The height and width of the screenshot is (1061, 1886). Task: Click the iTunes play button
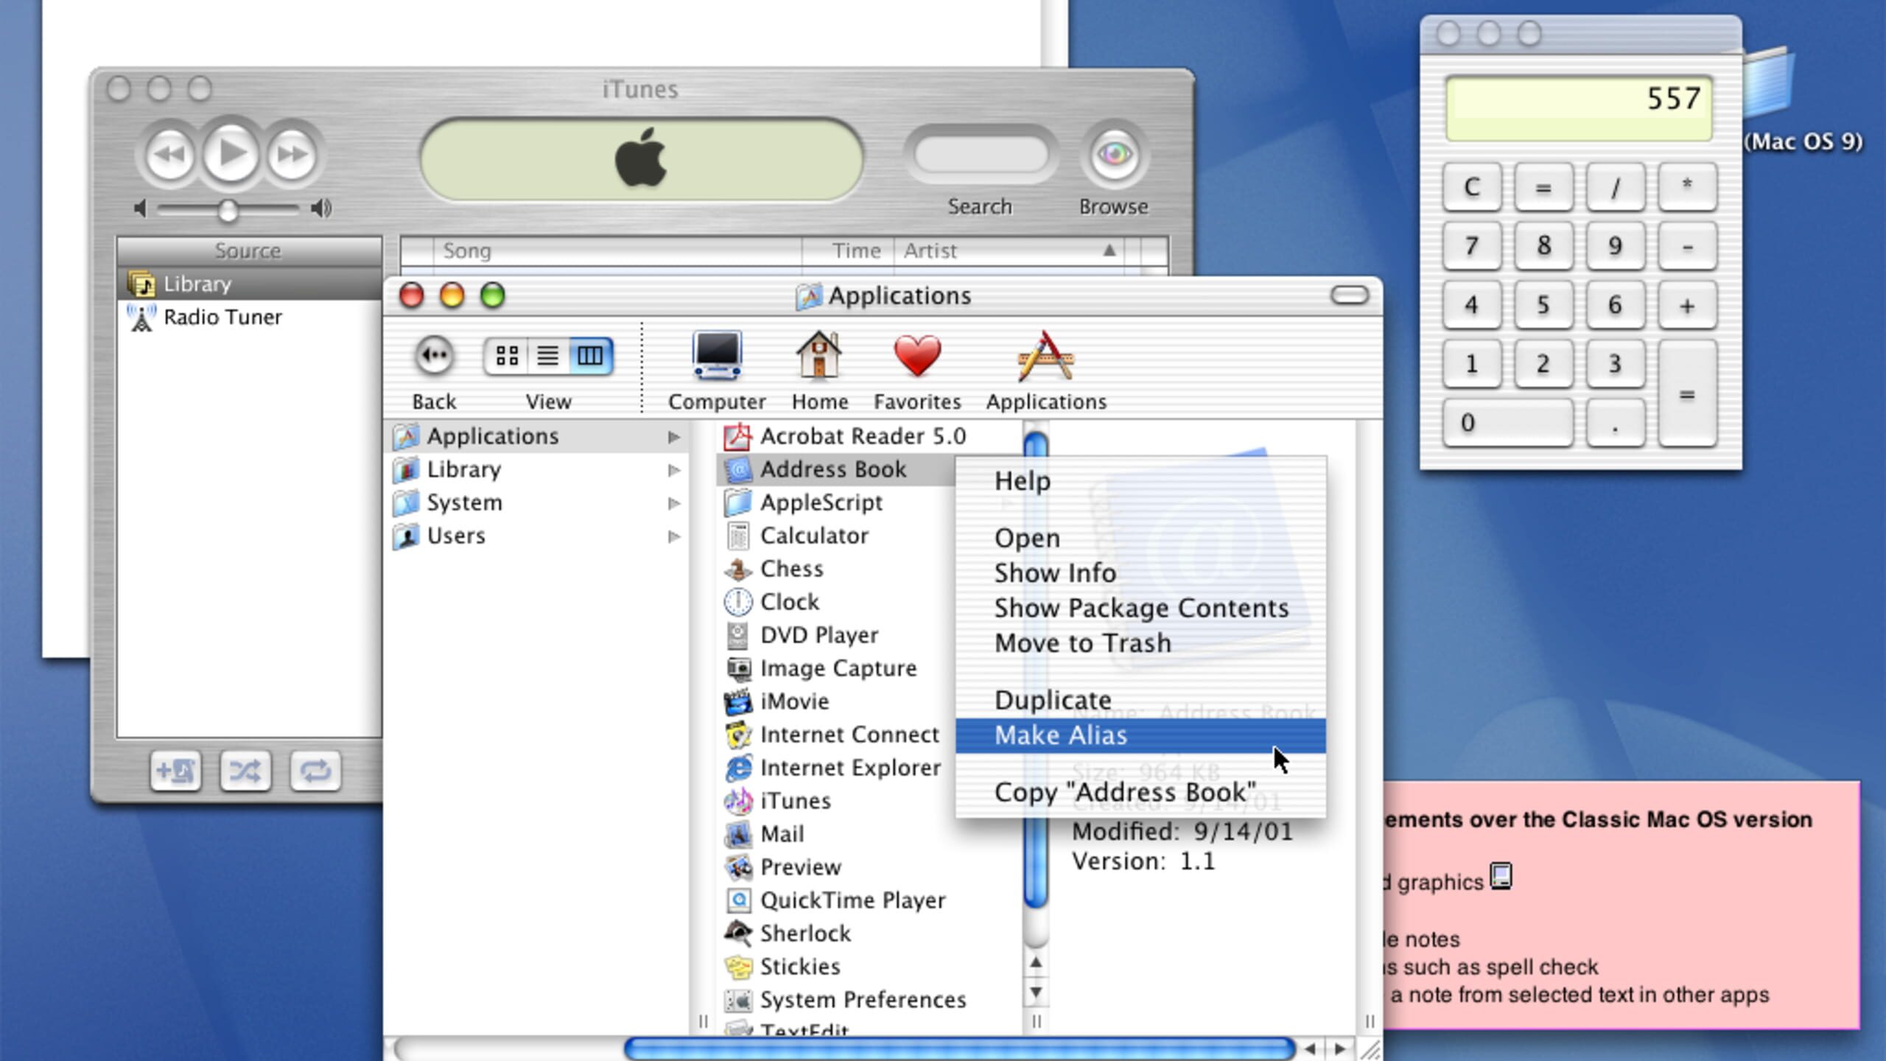pos(231,153)
